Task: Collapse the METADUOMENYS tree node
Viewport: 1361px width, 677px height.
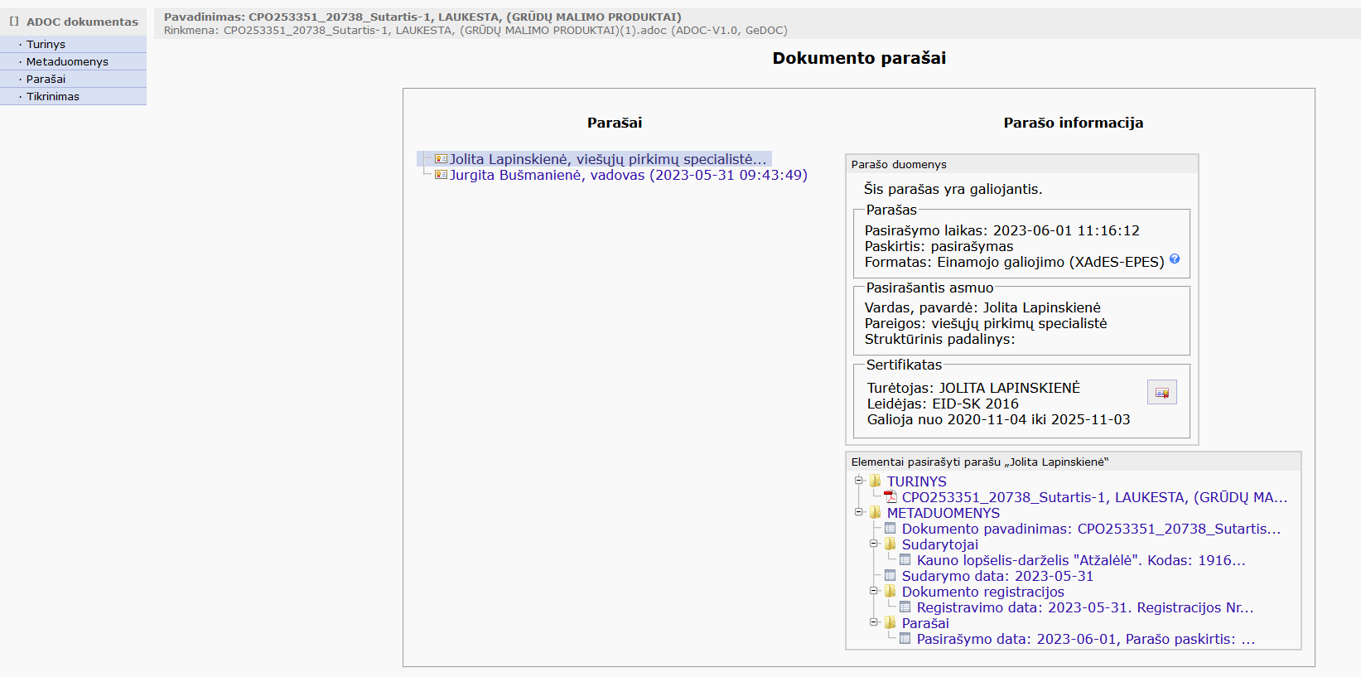Action: coord(859,512)
